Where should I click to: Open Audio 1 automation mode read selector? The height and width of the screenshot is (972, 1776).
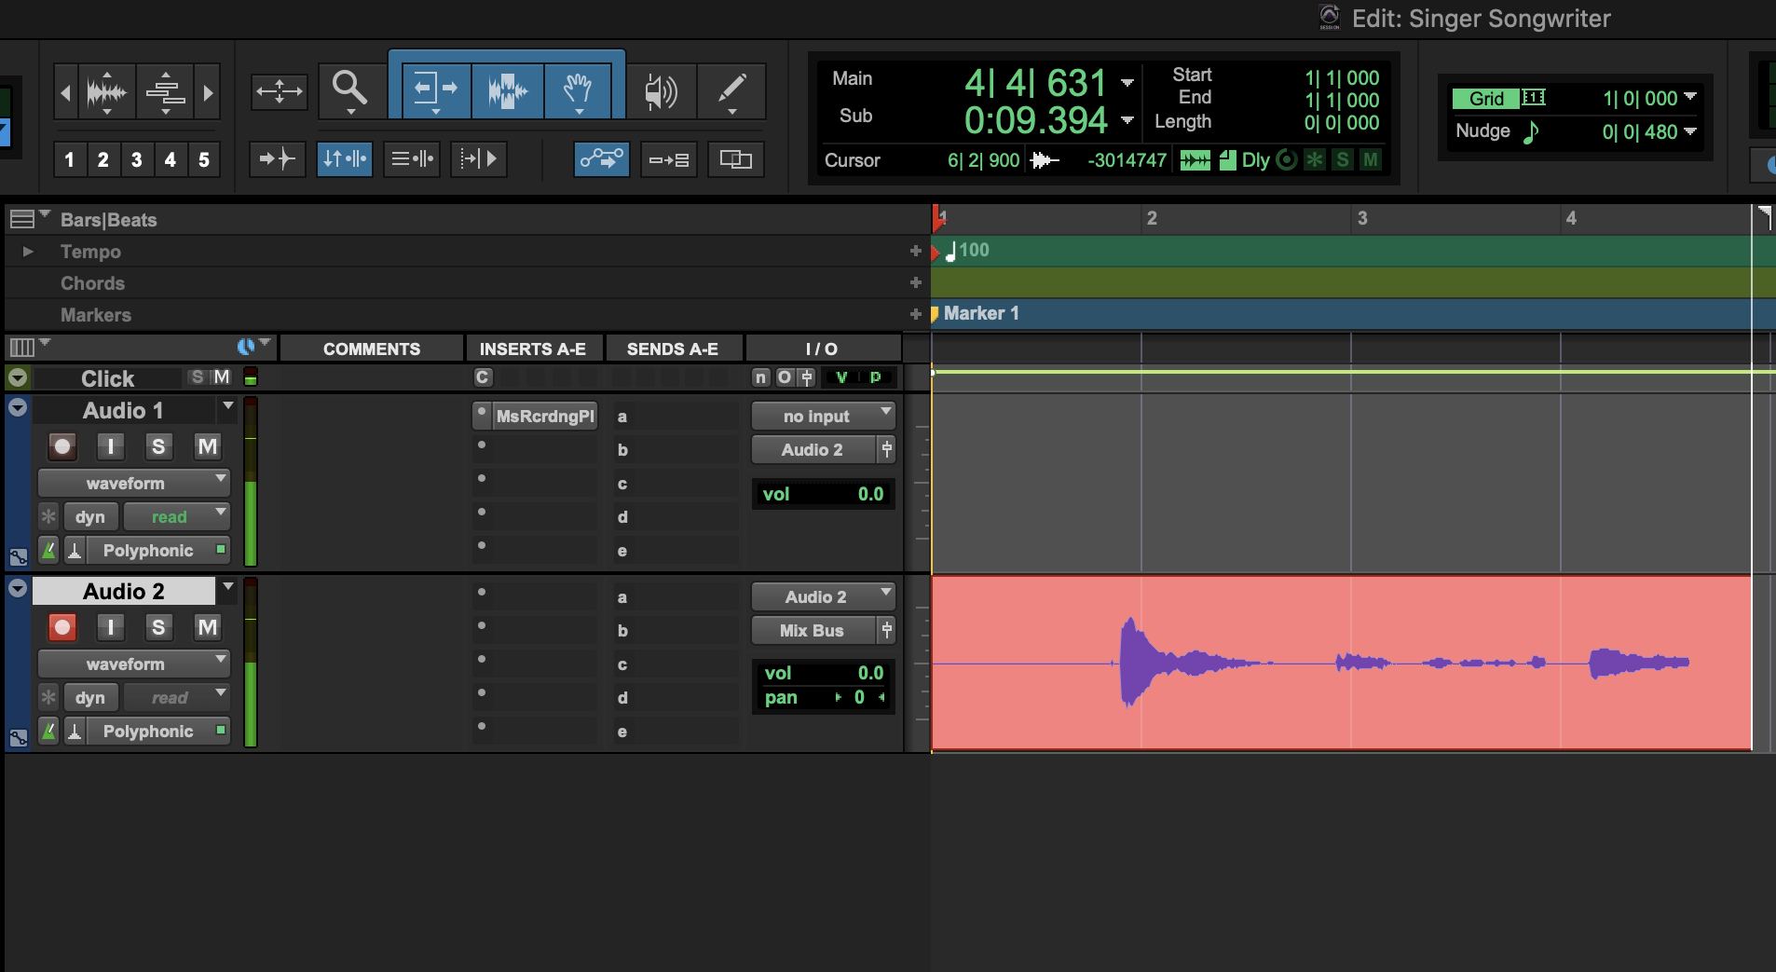coord(177,517)
